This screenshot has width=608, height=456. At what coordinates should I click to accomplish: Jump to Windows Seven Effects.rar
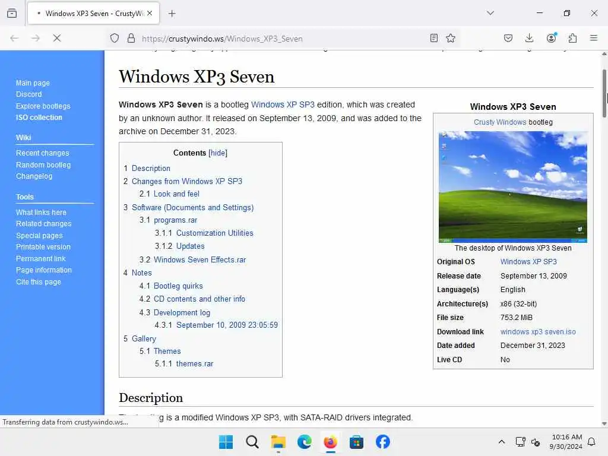(199, 260)
